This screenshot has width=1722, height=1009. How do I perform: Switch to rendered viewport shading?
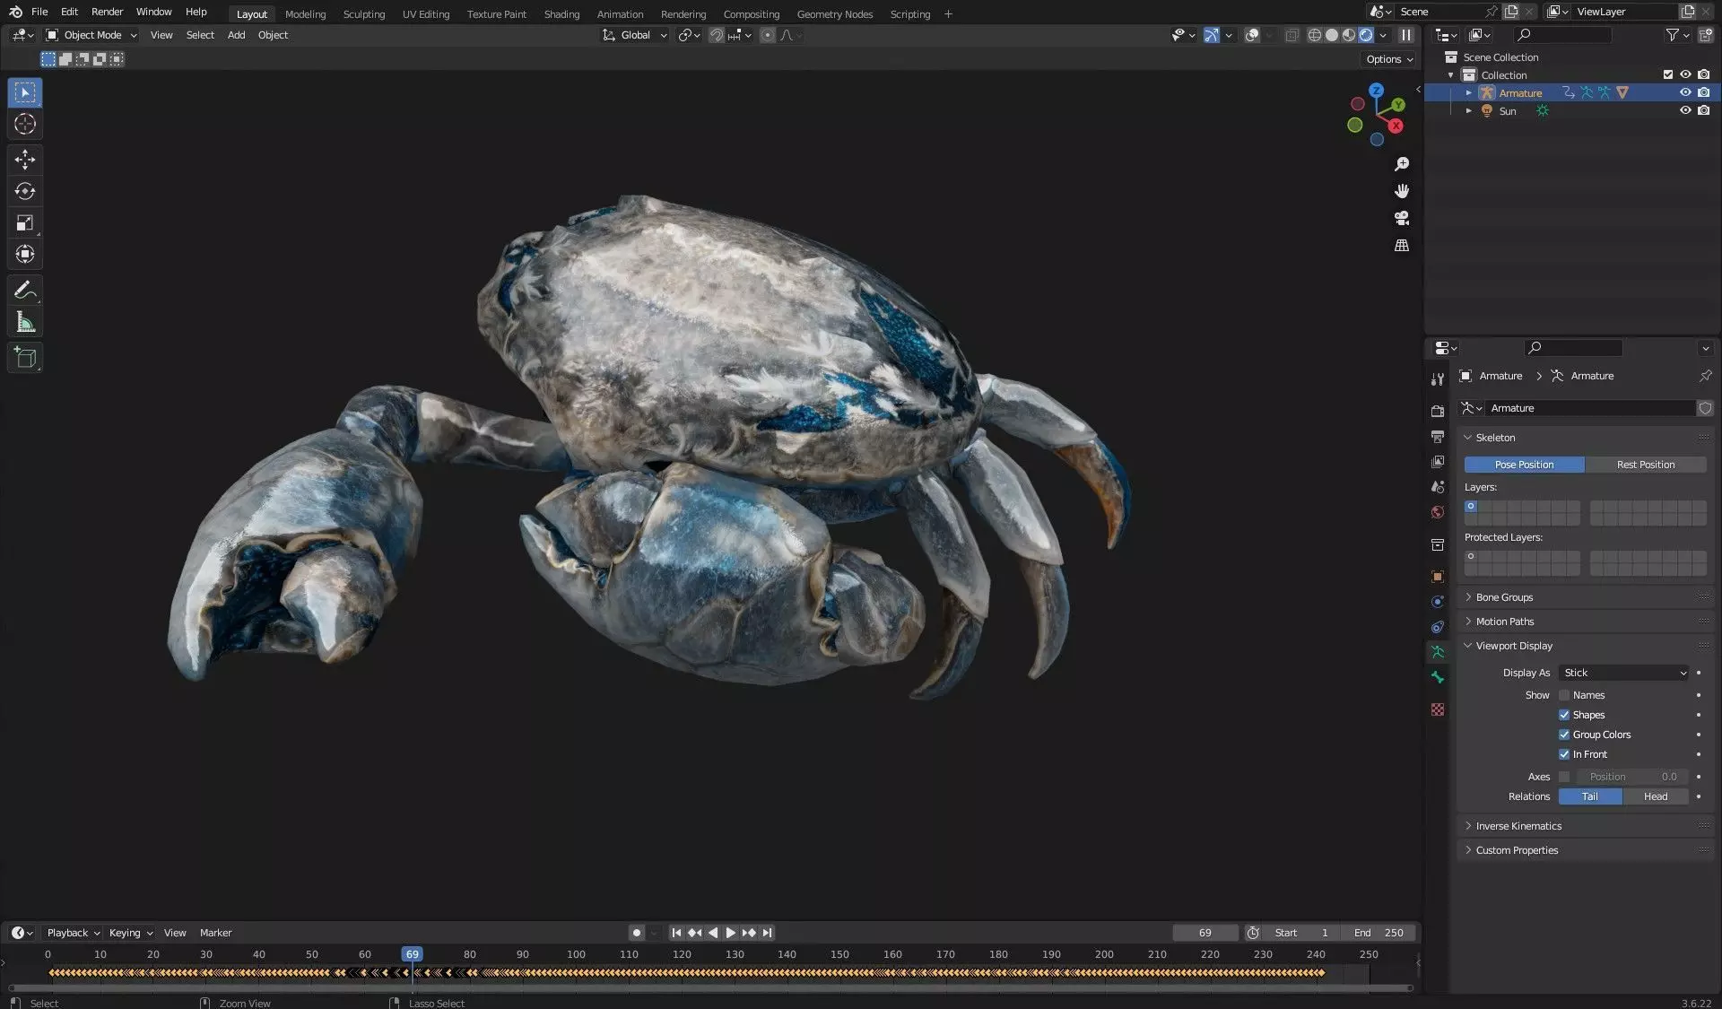click(1366, 35)
